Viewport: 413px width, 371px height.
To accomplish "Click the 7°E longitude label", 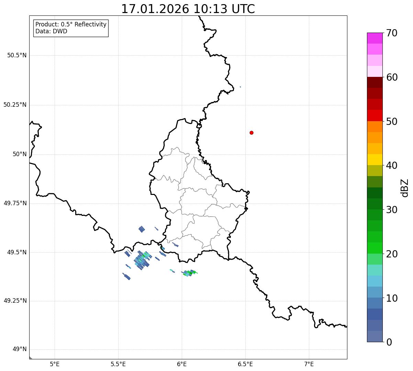I will point(309,364).
